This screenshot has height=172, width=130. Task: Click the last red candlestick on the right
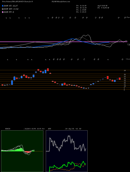pos(120,79)
